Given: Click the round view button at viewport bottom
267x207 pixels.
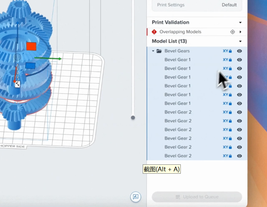Looking at the screenshot, I should click(135, 197).
